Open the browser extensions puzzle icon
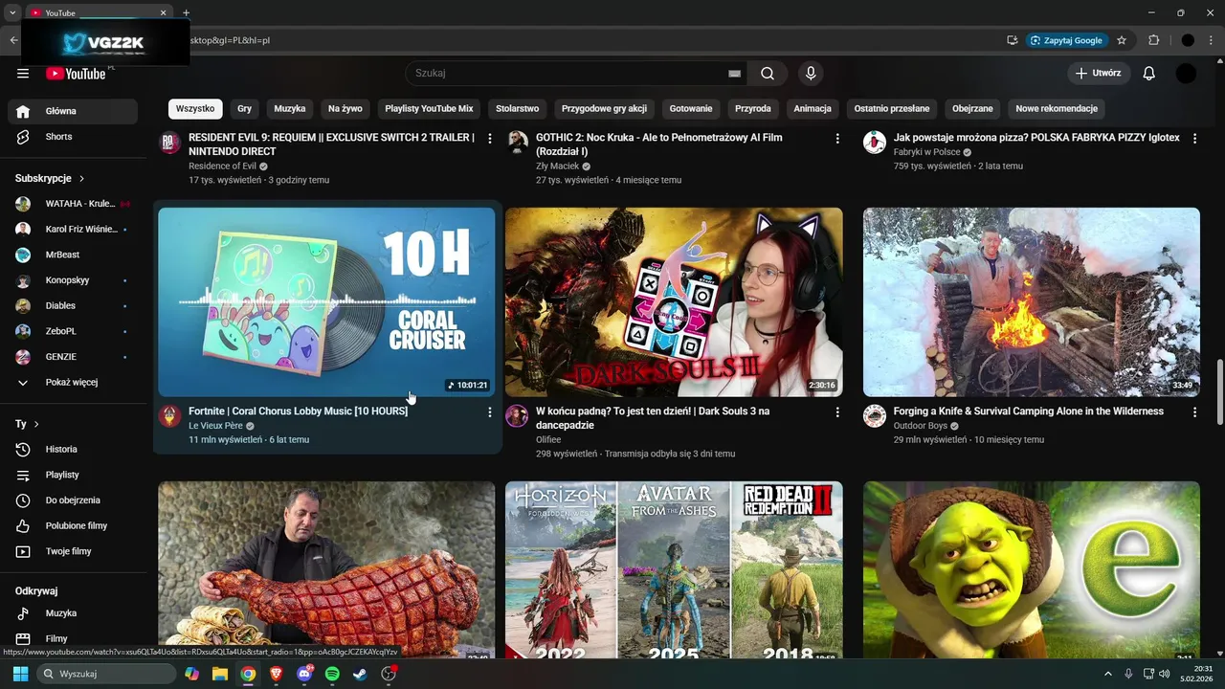 (1153, 40)
